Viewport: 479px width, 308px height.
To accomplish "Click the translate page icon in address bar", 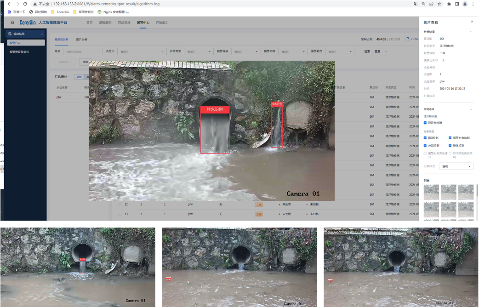I will pyautogui.click(x=416, y=4).
